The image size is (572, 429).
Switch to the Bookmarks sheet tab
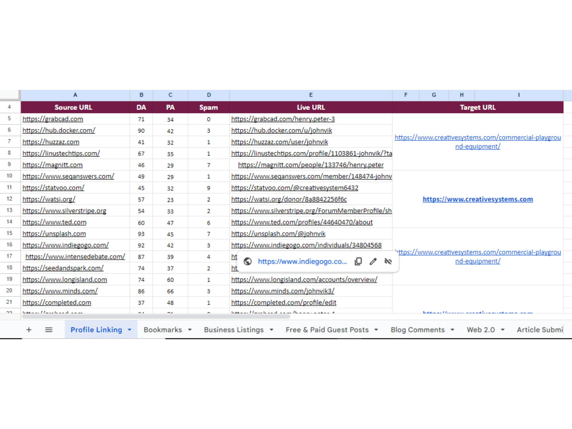[x=162, y=330]
